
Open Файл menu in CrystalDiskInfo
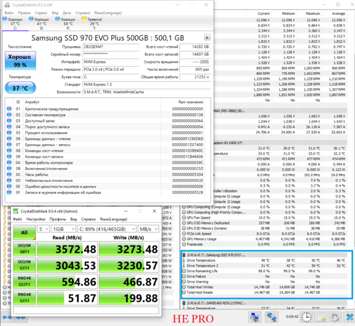click(x=9, y=13)
